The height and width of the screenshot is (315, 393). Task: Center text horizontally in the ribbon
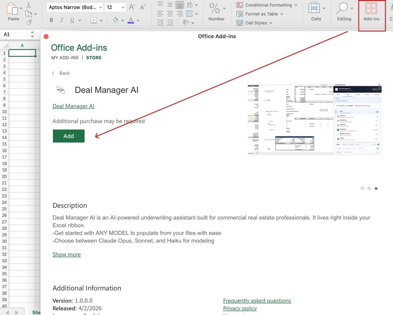pos(170,14)
